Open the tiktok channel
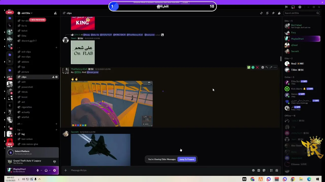325x182 pixels. (38, 92)
